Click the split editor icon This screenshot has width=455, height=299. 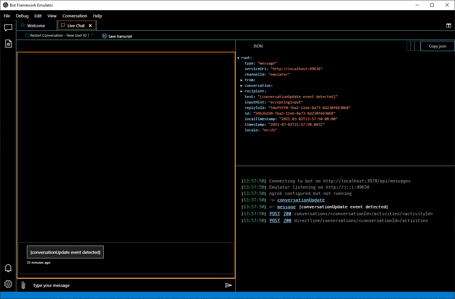[x=449, y=26]
